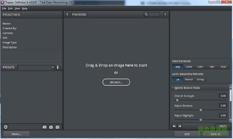
Task: Click the zoom percentage input field
Action: pos(154,14)
